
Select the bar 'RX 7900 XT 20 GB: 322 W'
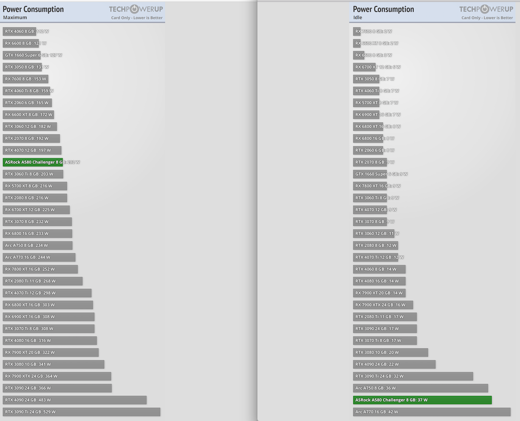51,353
